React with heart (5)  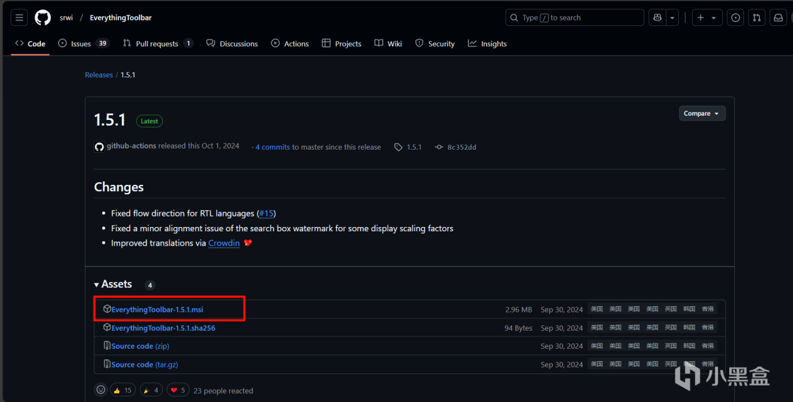tap(178, 390)
